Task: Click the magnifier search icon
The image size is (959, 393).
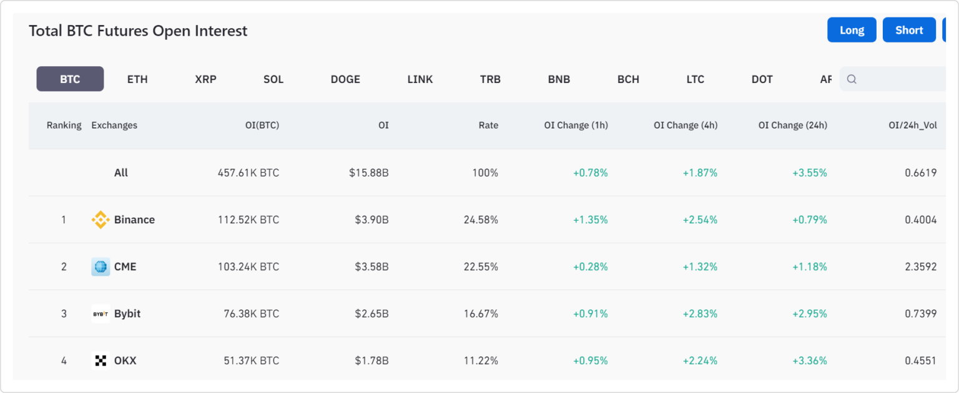Action: tap(852, 79)
